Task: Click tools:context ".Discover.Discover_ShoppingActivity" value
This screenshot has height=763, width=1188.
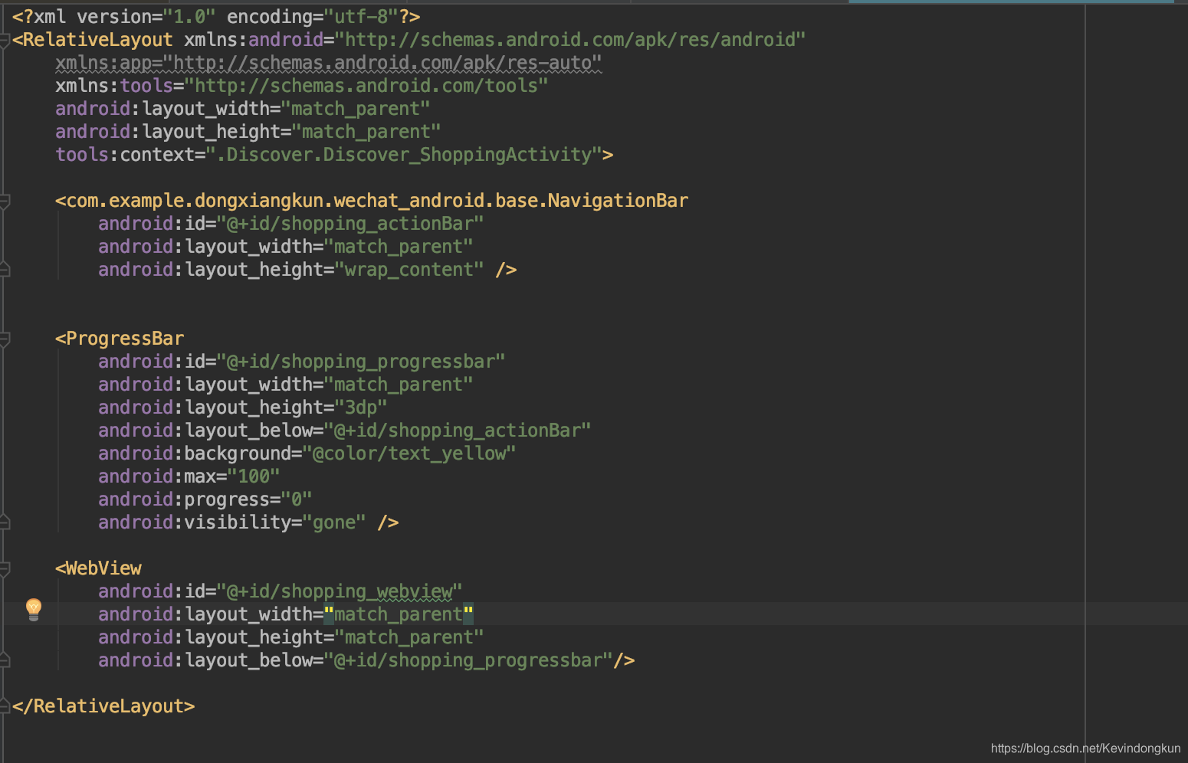Action: click(404, 155)
